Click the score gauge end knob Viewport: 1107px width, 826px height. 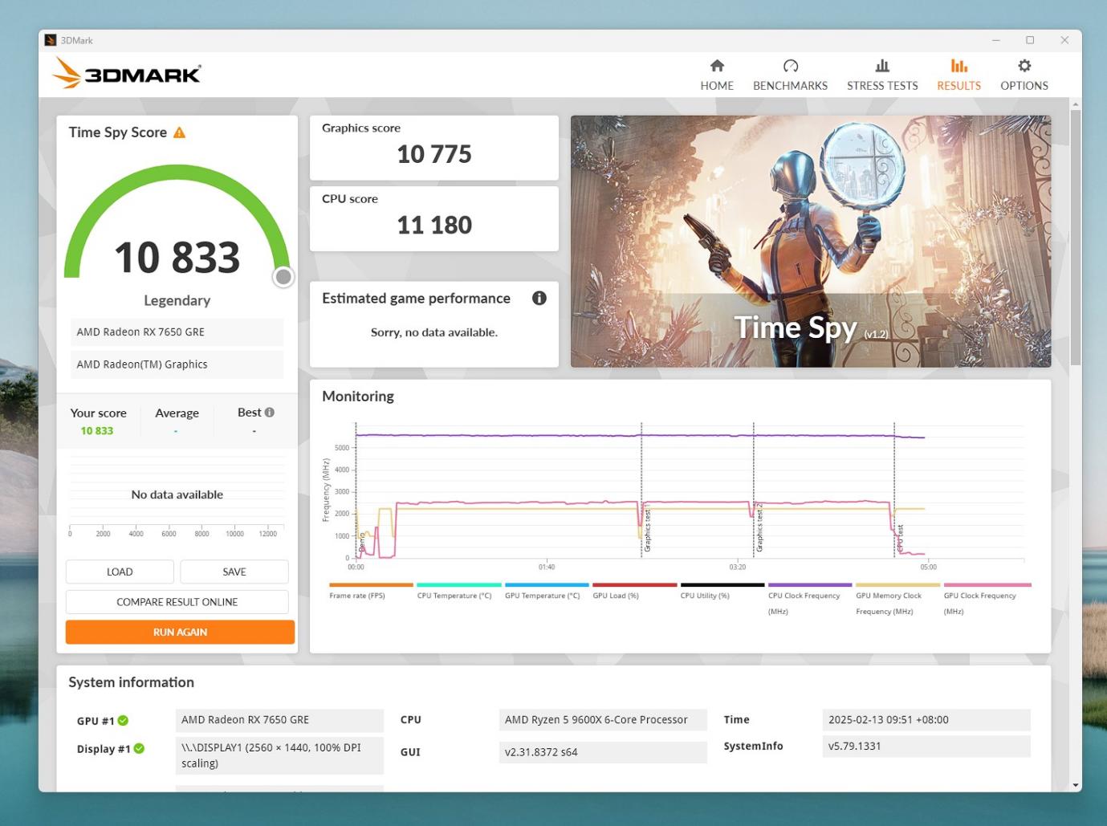pyautogui.click(x=283, y=277)
